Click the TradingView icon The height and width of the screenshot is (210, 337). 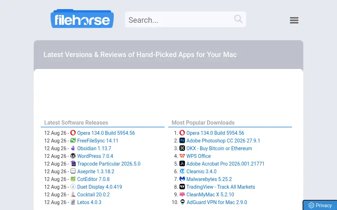[x=182, y=187]
